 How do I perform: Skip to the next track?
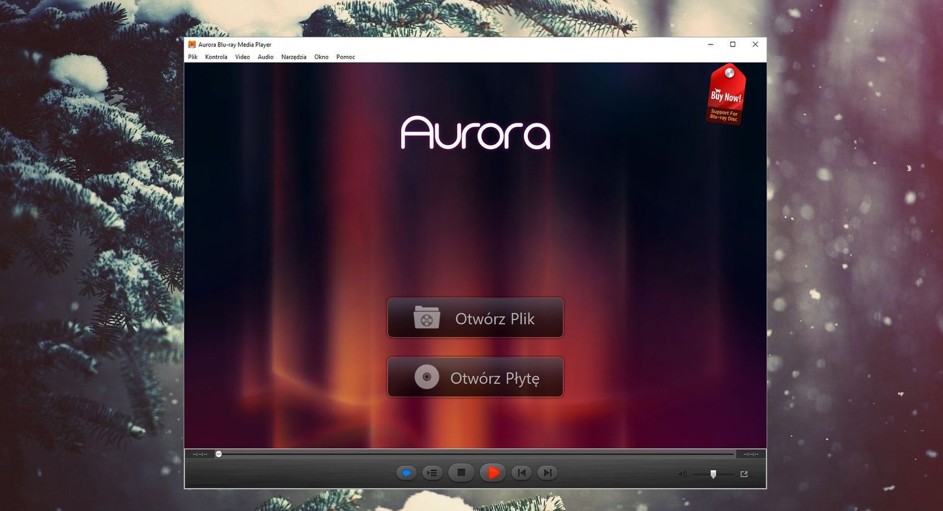pos(547,473)
